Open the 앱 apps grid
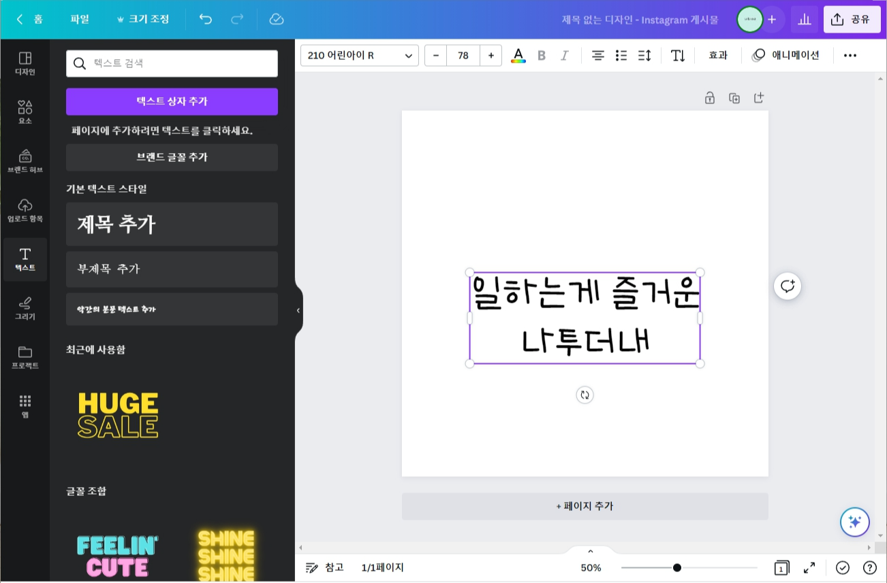This screenshot has width=887, height=583. (x=25, y=406)
